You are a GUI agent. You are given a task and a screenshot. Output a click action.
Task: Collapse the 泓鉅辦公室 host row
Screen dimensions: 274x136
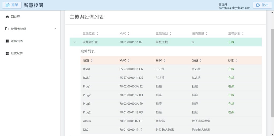click(75, 42)
